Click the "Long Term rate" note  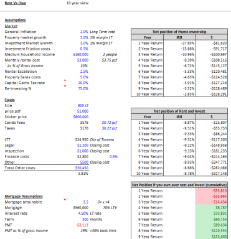point(102,32)
